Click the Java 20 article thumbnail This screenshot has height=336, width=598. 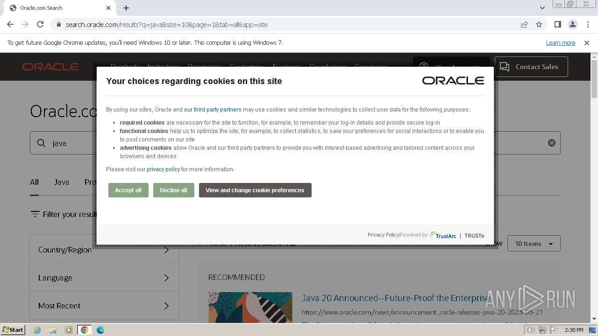pyautogui.click(x=250, y=307)
